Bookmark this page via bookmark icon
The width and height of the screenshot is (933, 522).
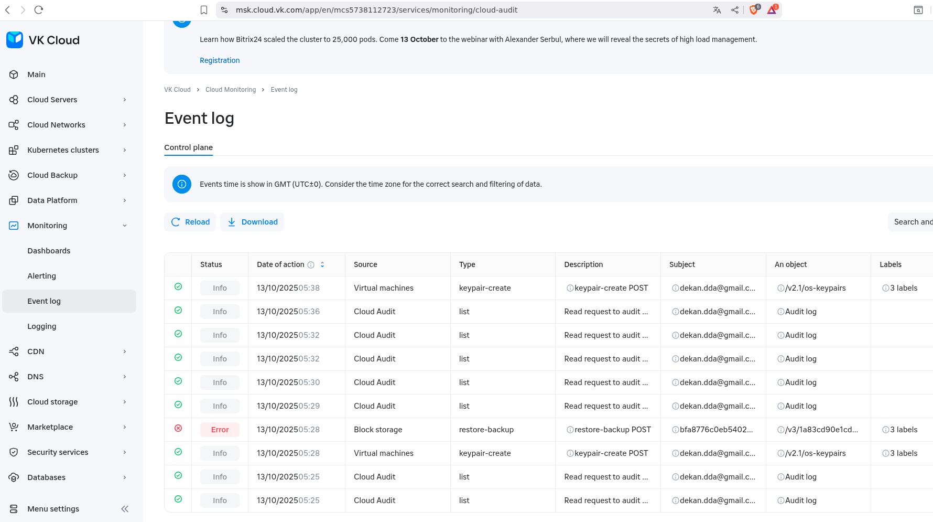(204, 10)
